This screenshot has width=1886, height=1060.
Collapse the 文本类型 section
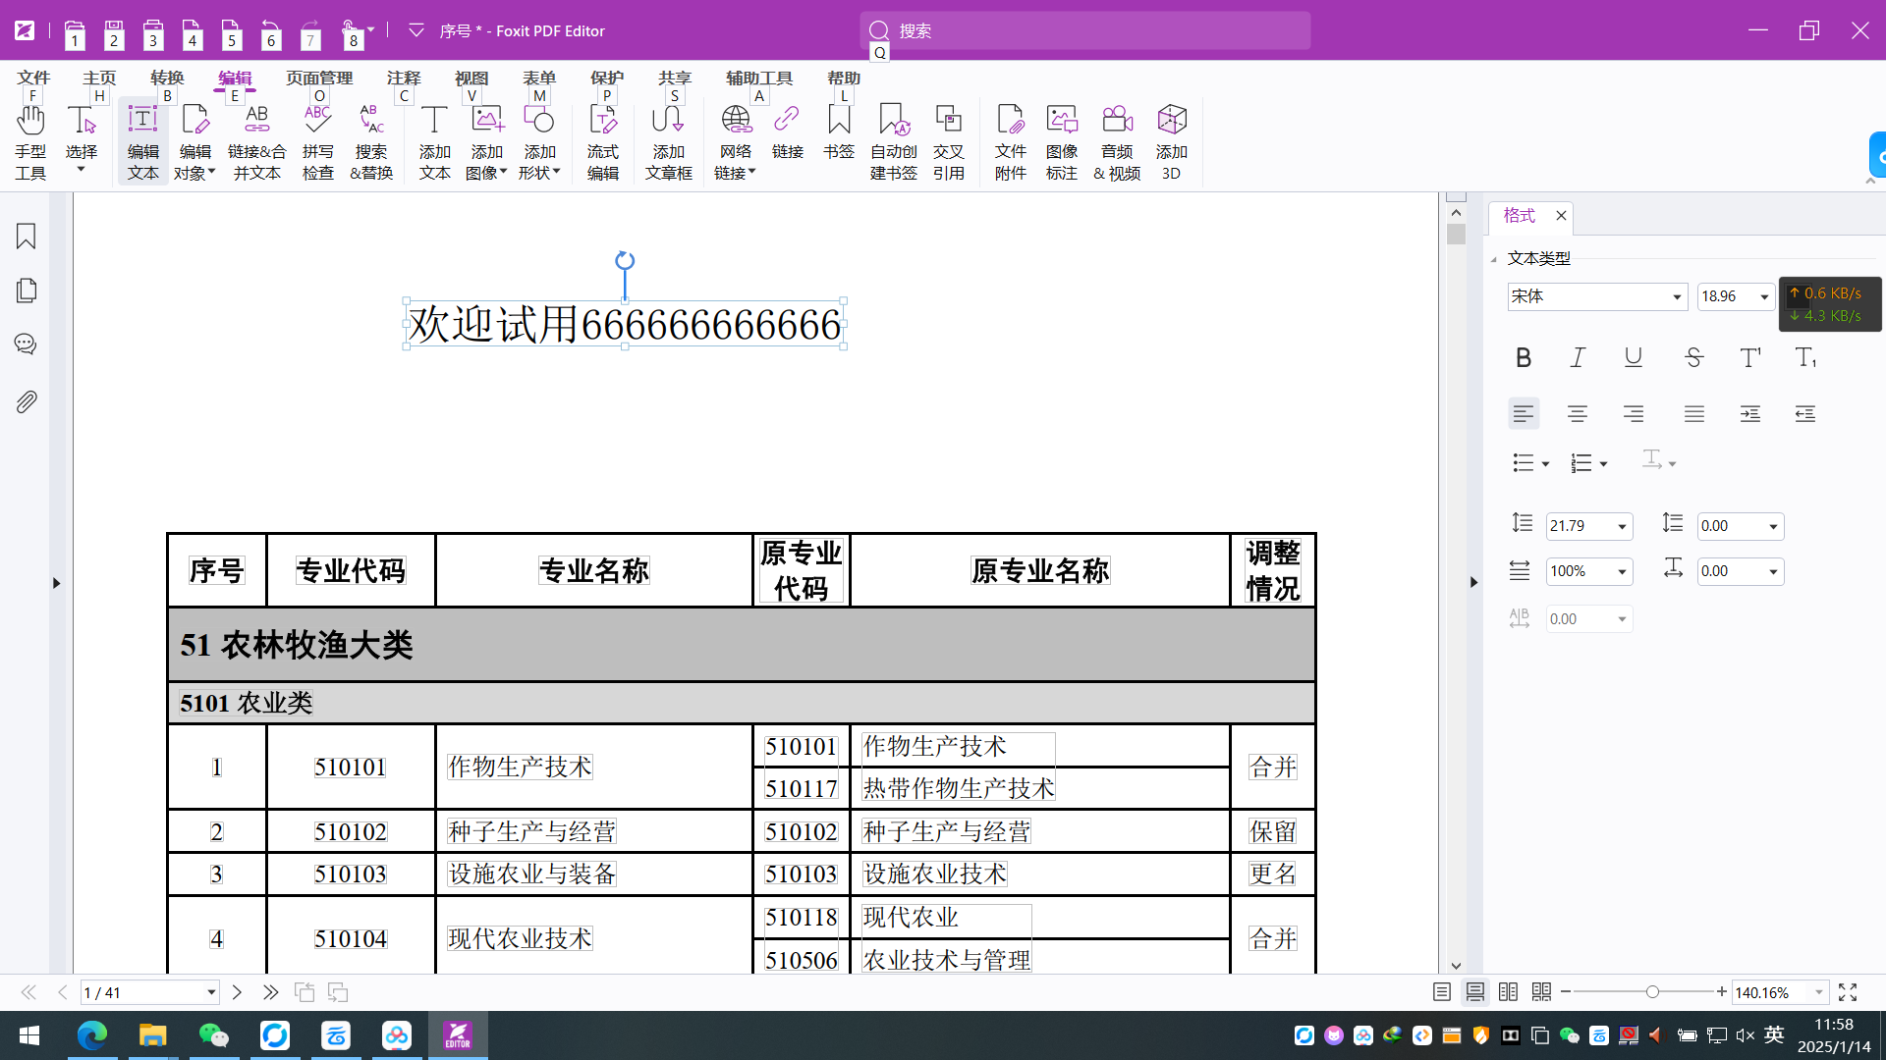tap(1494, 259)
